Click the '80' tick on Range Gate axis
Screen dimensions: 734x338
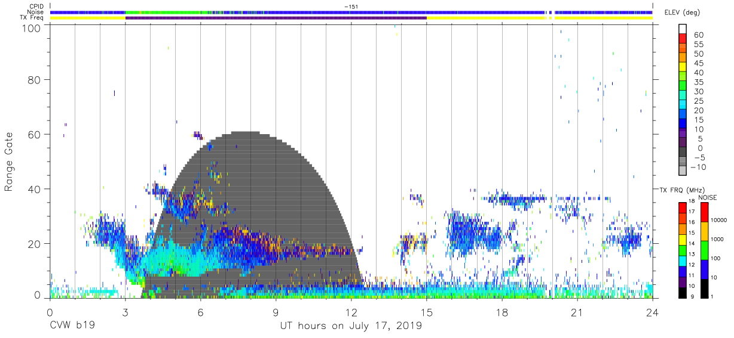coord(34,79)
